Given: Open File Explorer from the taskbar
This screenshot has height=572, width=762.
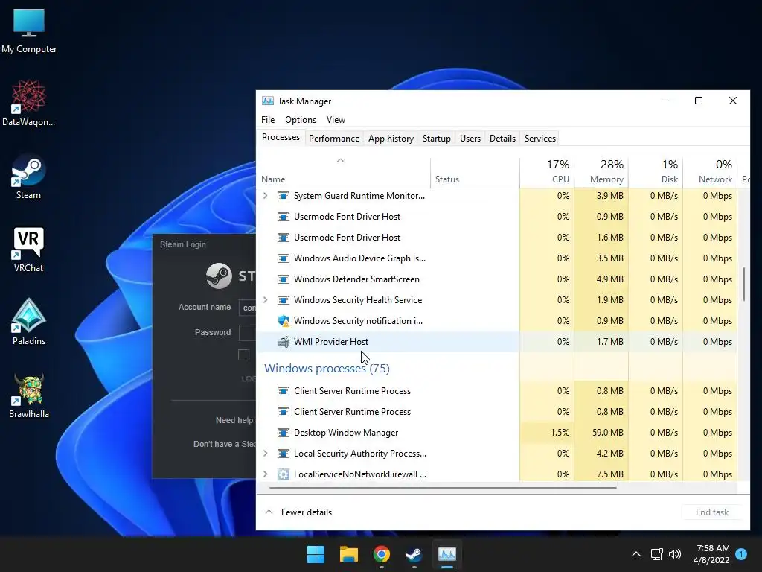Looking at the screenshot, I should tap(349, 554).
